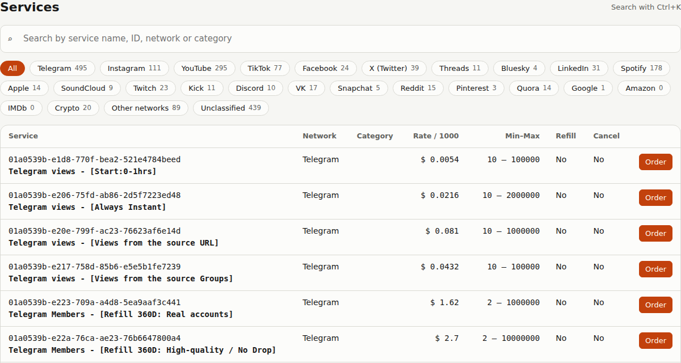The width and height of the screenshot is (681, 363).
Task: Choose the Google filter
Action: pyautogui.click(x=588, y=88)
